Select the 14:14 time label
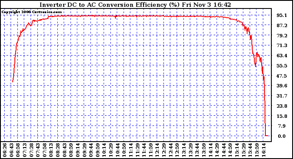 coord(210,150)
